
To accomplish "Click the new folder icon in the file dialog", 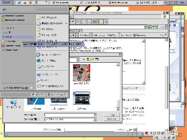I will point(93,59).
